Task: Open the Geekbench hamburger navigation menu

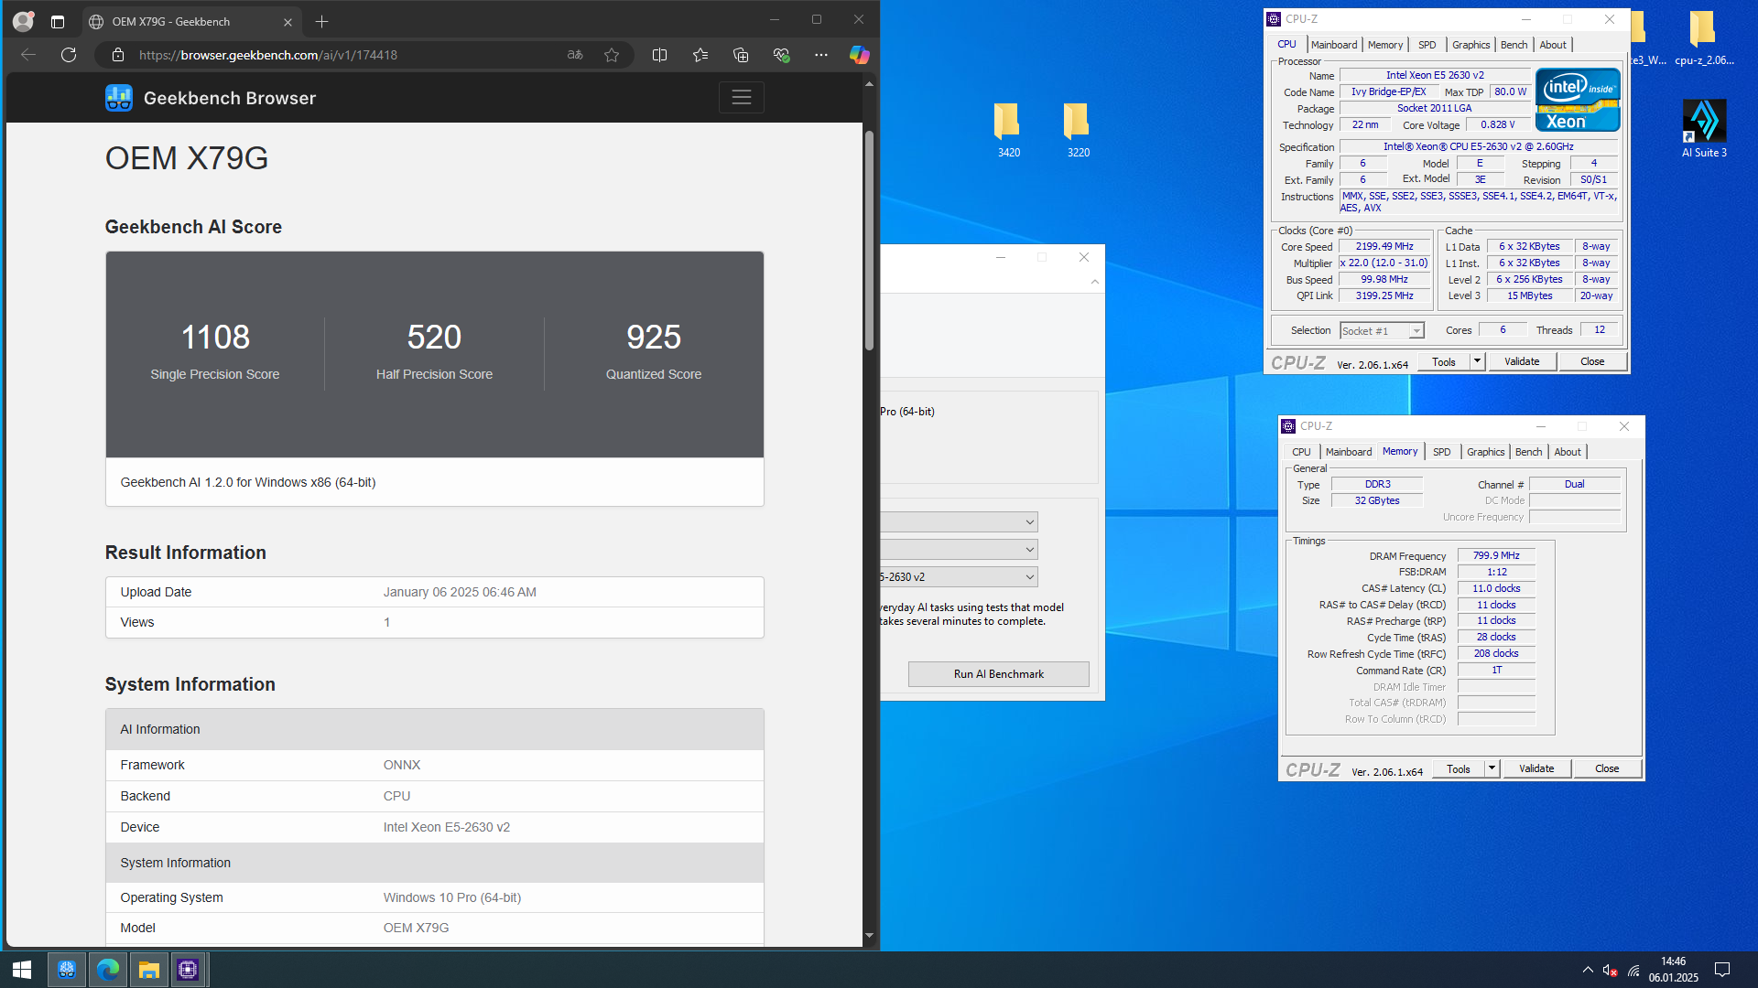Action: [742, 97]
